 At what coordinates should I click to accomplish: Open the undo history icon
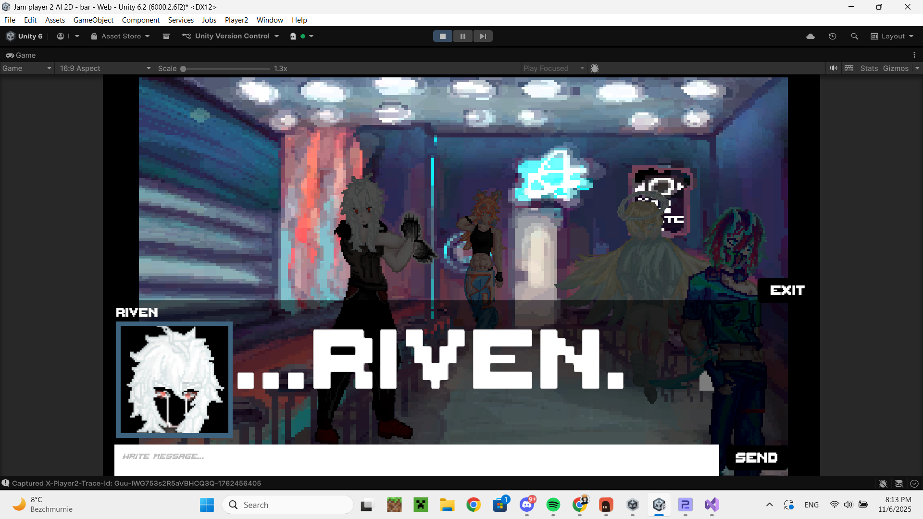coord(833,37)
